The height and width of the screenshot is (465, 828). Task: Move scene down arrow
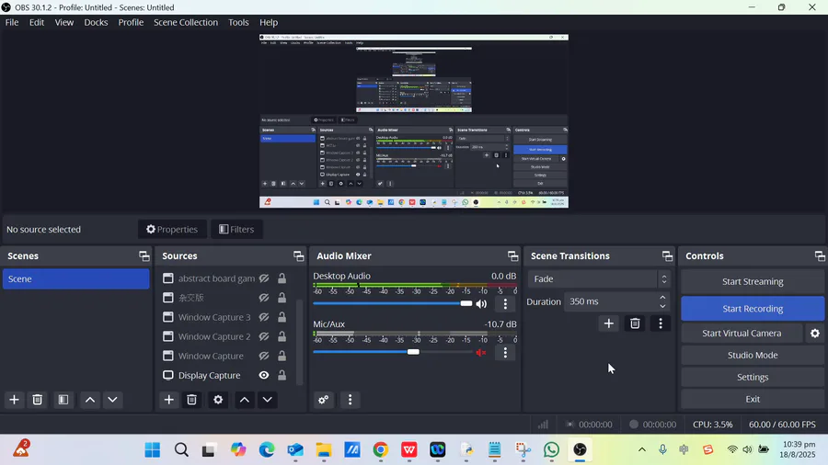(112, 400)
